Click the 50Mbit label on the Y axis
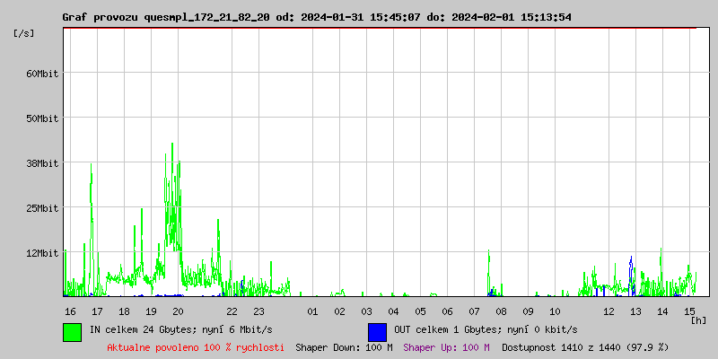Viewport: 718px width, 359px height. tap(42, 118)
